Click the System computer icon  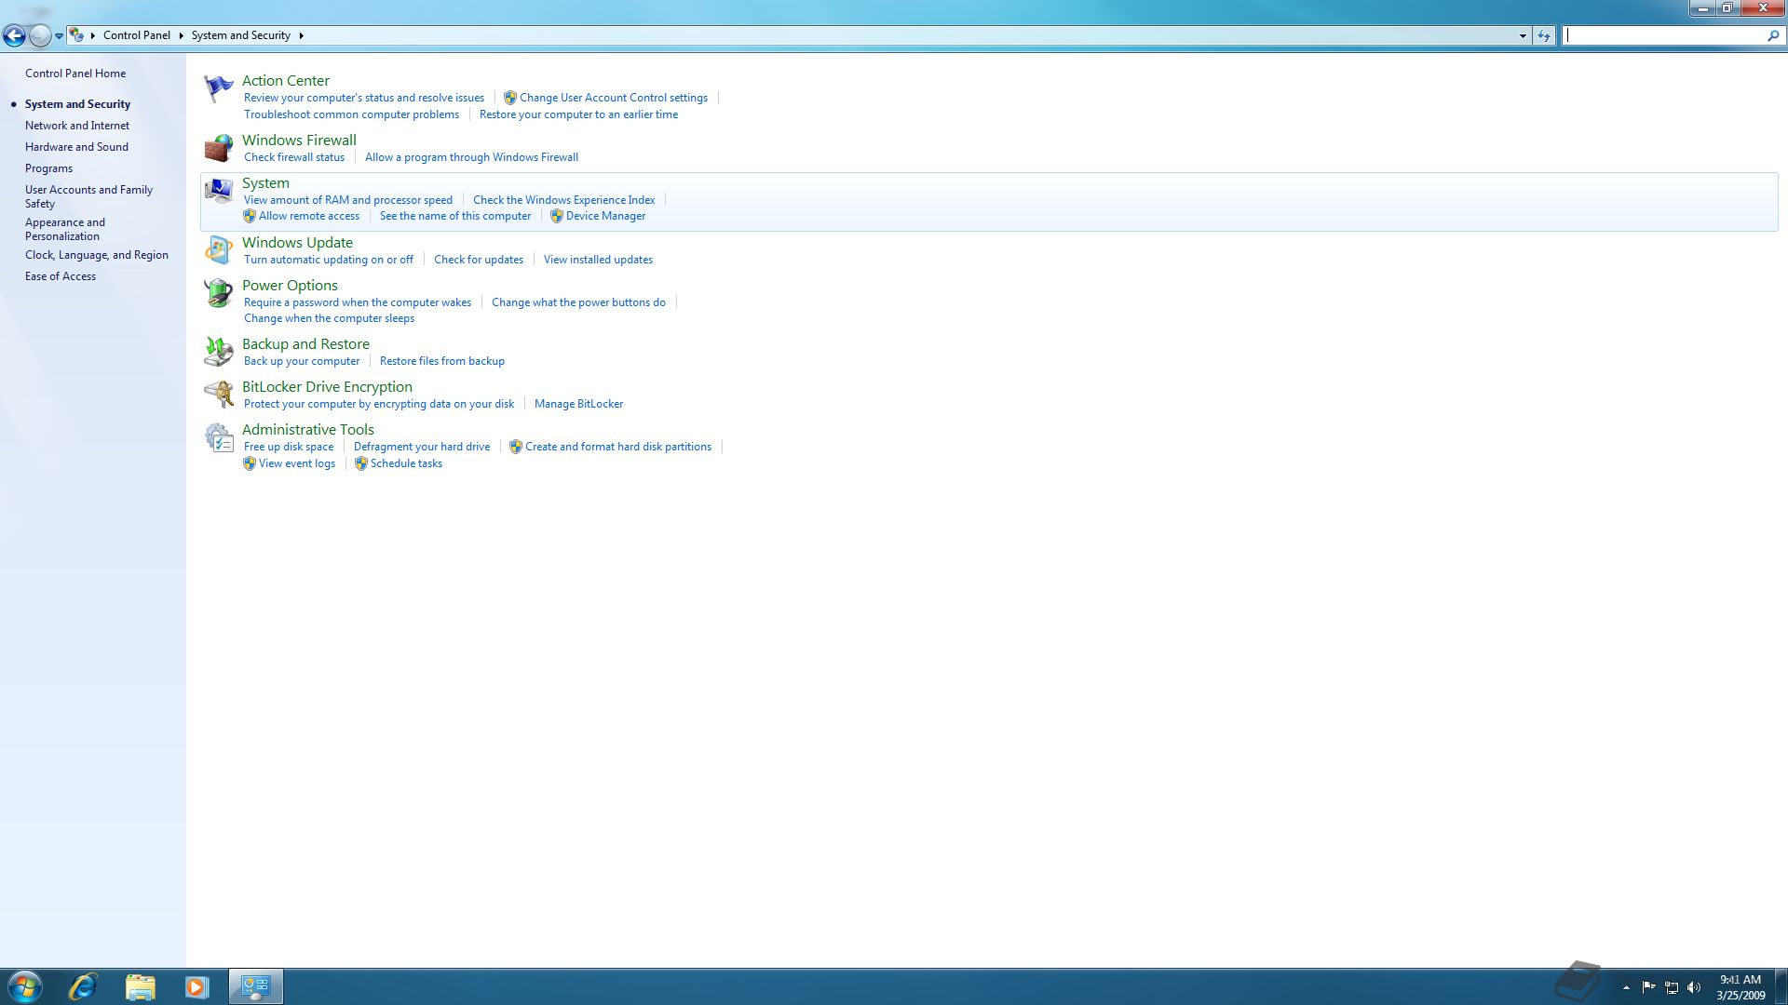pyautogui.click(x=219, y=191)
